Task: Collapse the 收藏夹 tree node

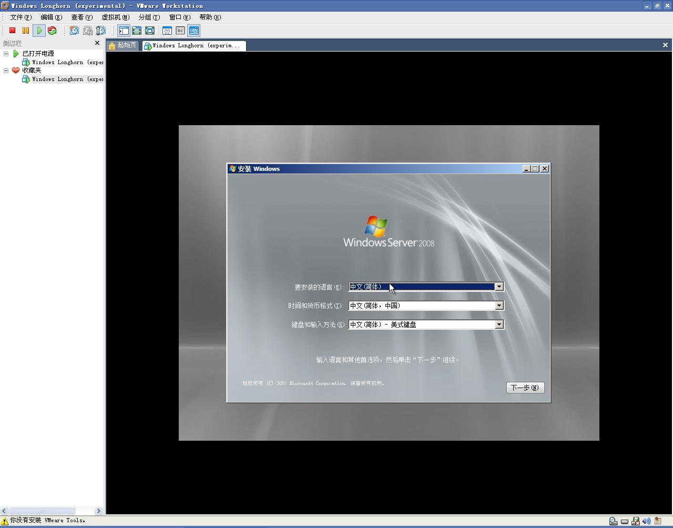Action: [6, 70]
